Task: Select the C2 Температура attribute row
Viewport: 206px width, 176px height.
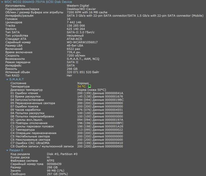Action: tap(22, 130)
